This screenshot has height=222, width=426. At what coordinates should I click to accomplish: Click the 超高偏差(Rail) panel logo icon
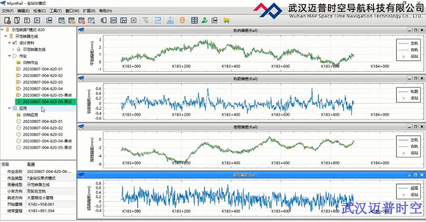(x=81, y=175)
